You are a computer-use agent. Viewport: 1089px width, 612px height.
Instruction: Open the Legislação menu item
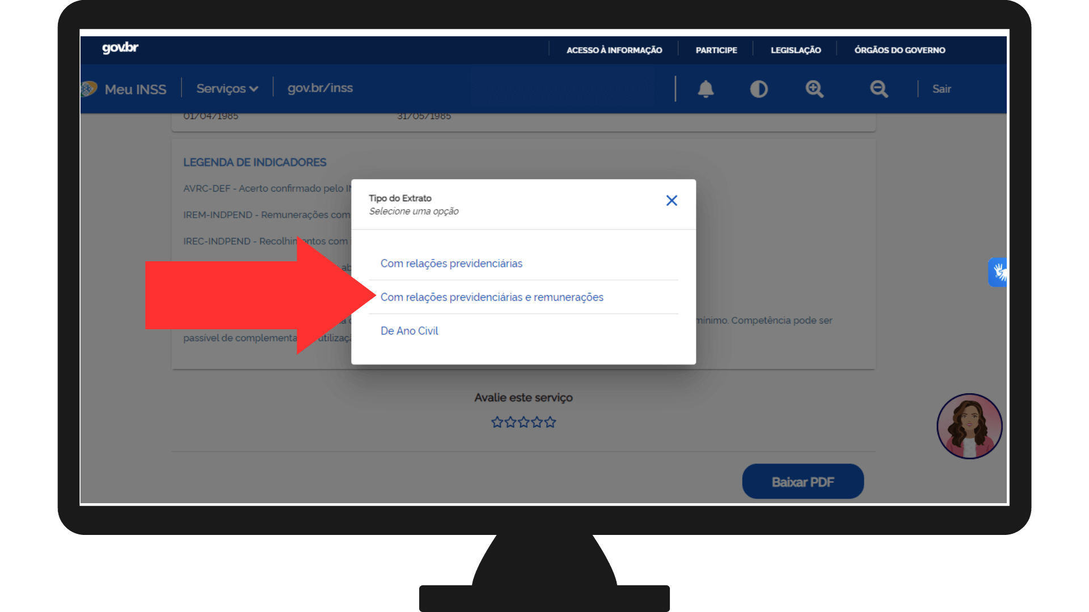point(796,50)
